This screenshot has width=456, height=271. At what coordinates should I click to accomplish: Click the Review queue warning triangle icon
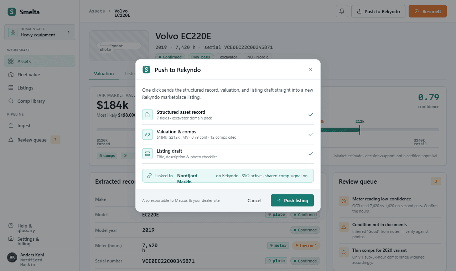[11, 140]
